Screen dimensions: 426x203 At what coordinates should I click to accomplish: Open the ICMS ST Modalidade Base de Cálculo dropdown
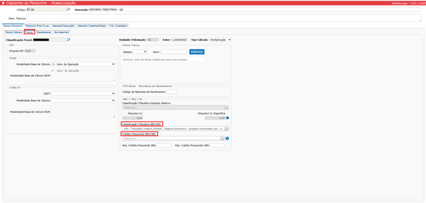tap(83, 100)
